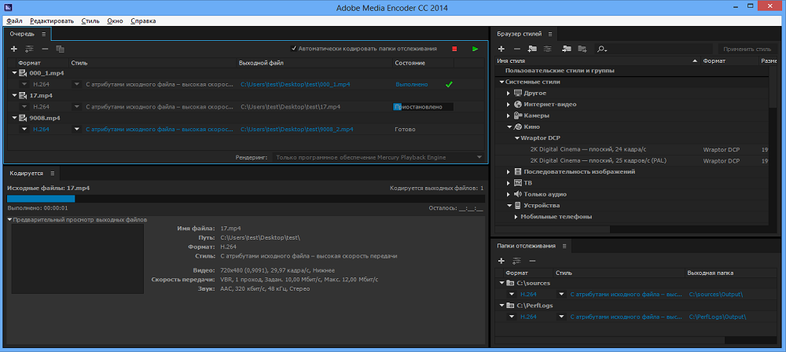Toggle Автоматически кодировать папки отслеживания checkbox

pyautogui.click(x=294, y=49)
